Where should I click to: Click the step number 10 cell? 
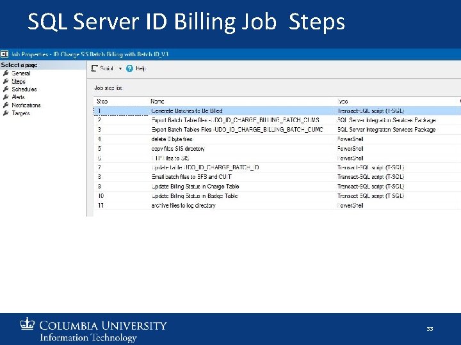[101, 195]
